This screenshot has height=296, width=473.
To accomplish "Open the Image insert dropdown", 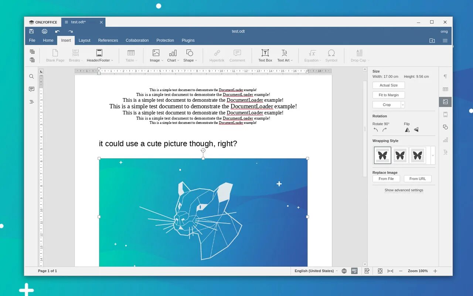I will point(156,55).
